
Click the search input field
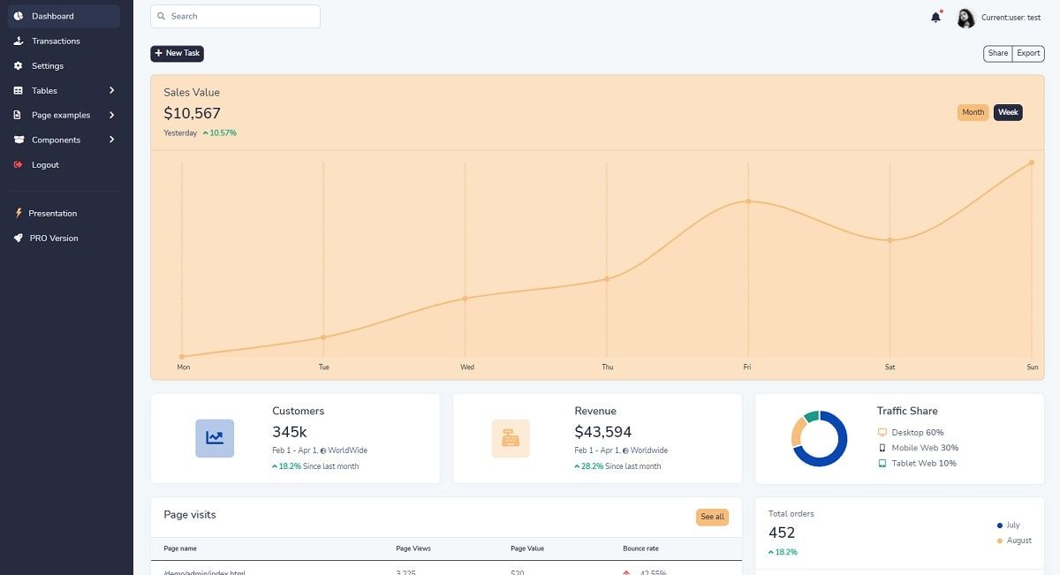pos(234,16)
